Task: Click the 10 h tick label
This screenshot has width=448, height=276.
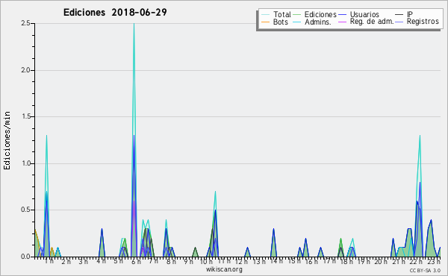Action: pyautogui.click(x=206, y=261)
